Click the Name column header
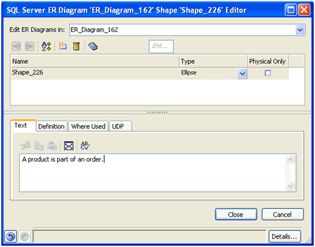This screenshot has height=247, width=315. [x=95, y=61]
